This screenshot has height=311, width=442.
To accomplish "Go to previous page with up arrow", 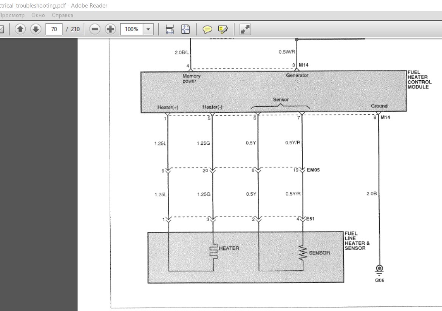I will click(x=20, y=29).
